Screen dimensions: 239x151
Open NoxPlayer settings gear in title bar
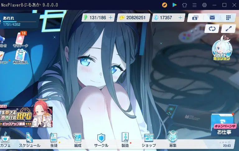(x=204, y=5)
